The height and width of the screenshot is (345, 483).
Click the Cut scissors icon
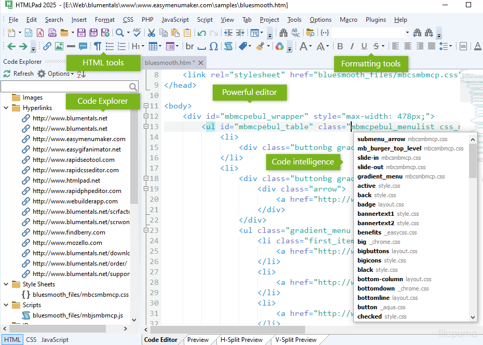[x=151, y=33]
